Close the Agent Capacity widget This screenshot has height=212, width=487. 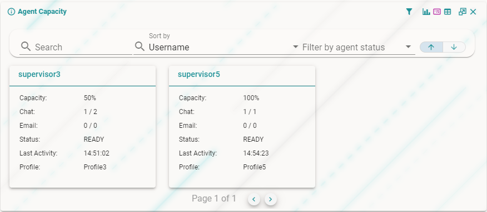[473, 12]
